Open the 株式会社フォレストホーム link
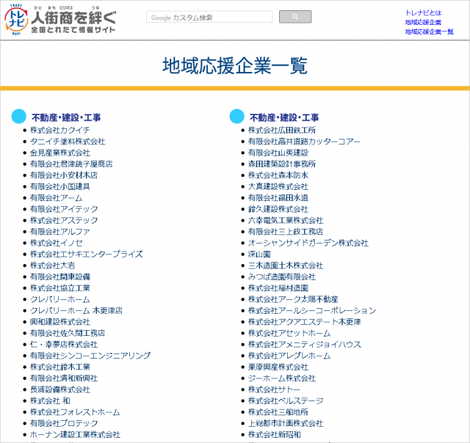 (75, 412)
